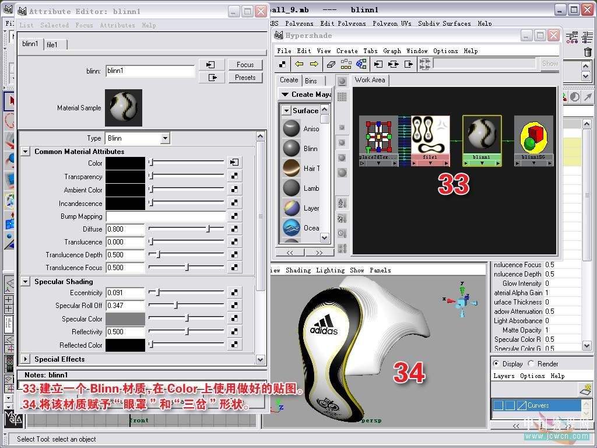
Task: Click the Reflected Color checker map button
Action: click(x=234, y=344)
